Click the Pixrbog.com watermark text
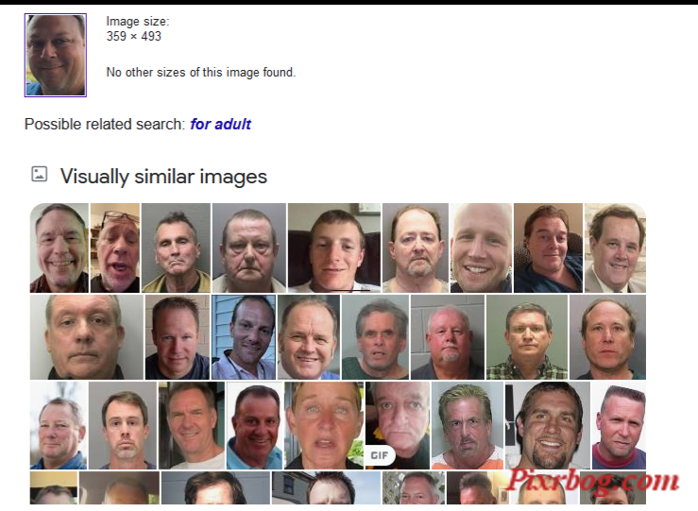Screen dimensions: 698x511 pos(593,482)
